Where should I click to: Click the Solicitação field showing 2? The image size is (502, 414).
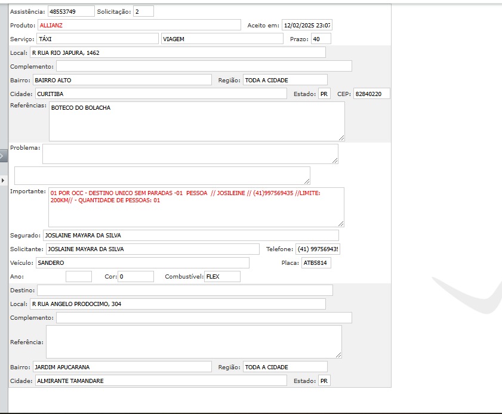(143, 11)
